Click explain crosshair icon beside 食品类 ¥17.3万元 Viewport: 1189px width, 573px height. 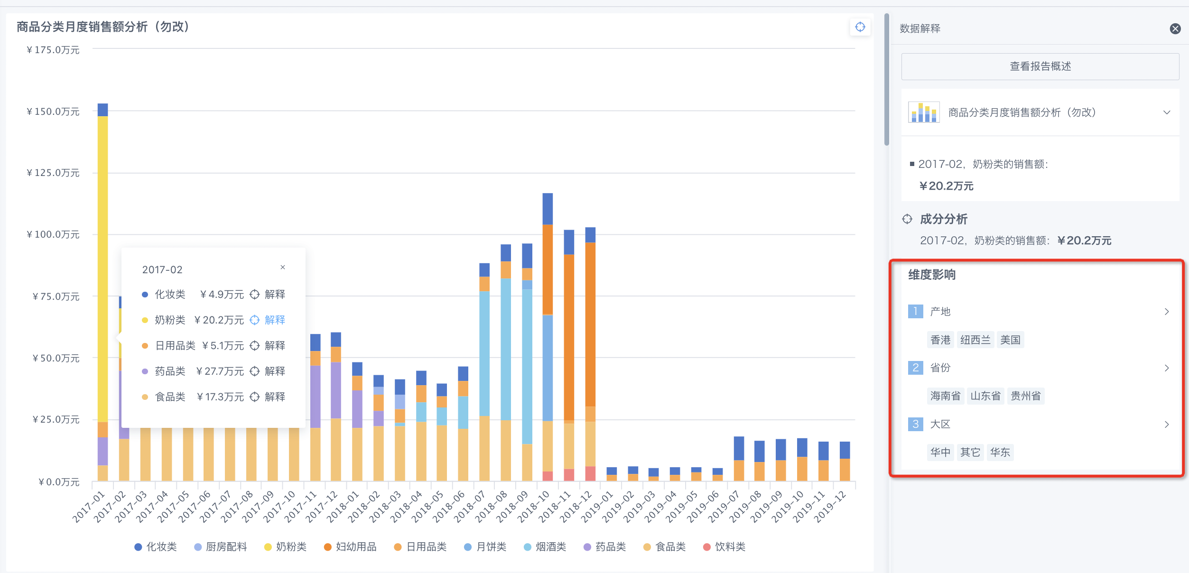point(255,397)
